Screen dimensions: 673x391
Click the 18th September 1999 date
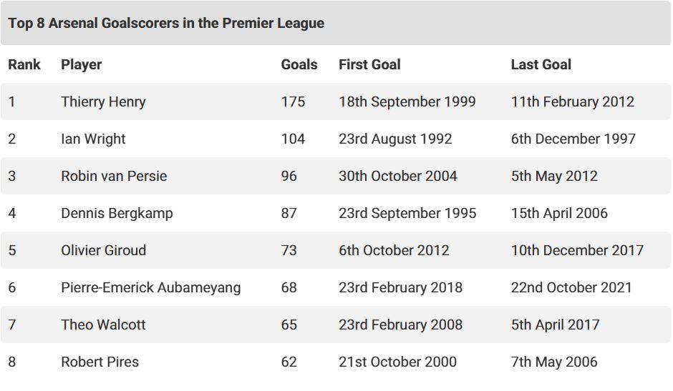click(x=407, y=102)
